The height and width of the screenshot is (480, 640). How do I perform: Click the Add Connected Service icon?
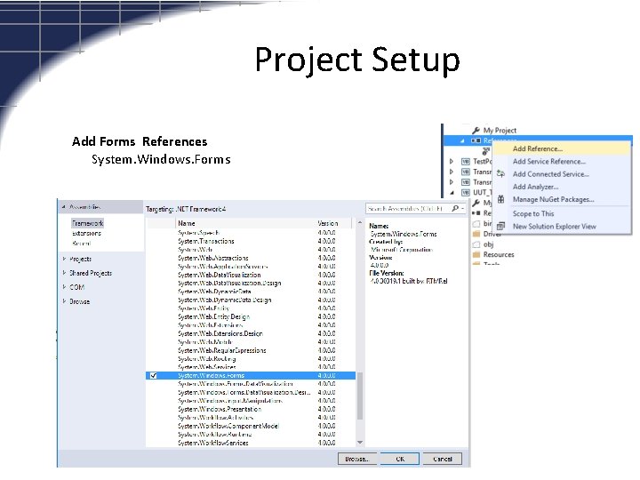[x=500, y=174]
